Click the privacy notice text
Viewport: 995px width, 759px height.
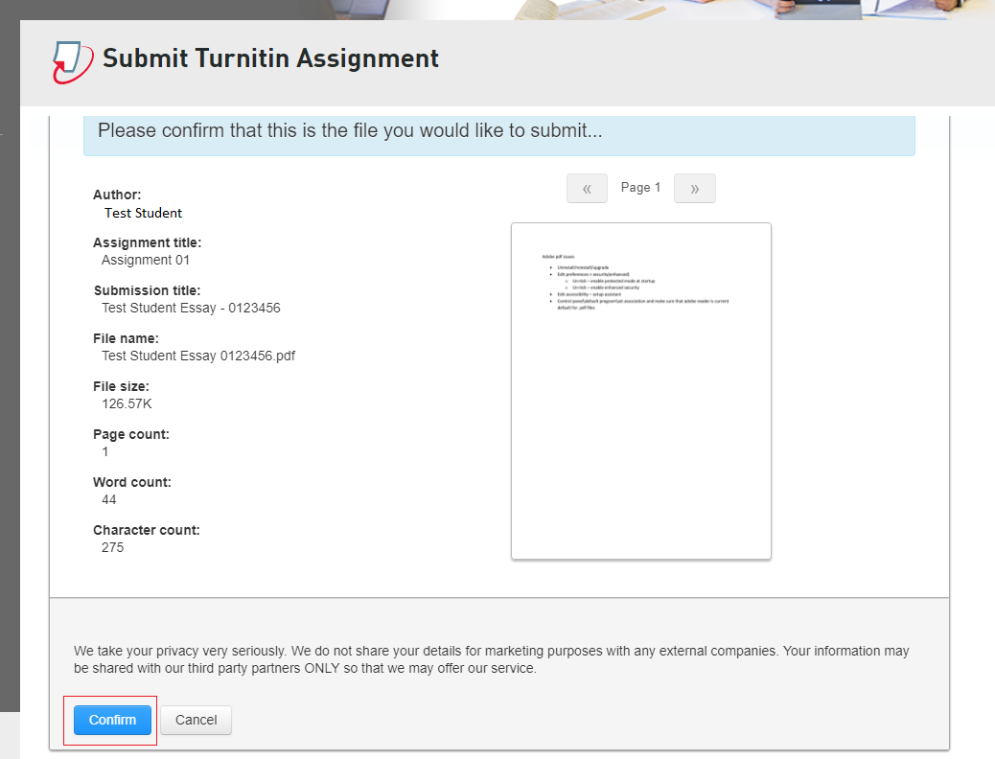(491, 659)
